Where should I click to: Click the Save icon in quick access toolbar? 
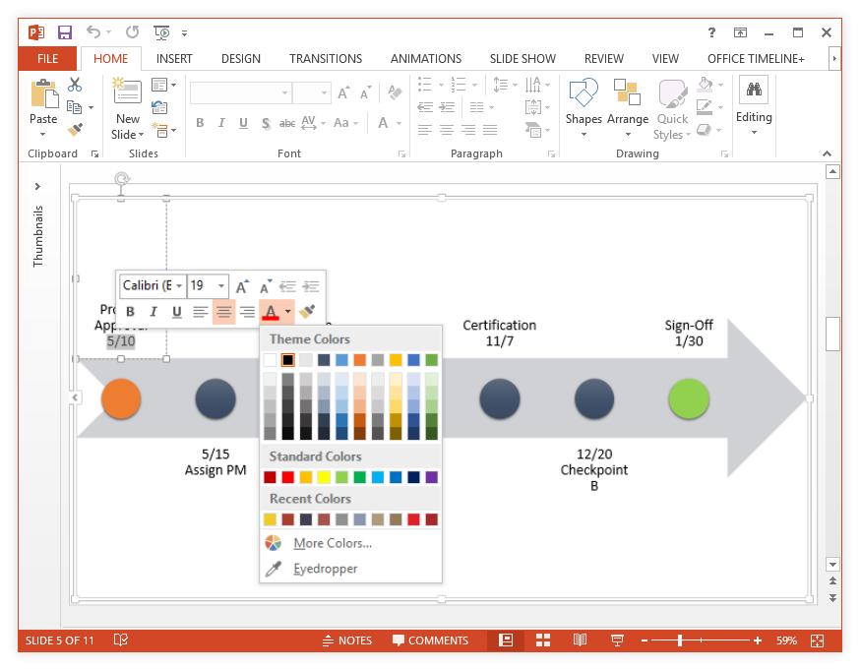click(x=65, y=32)
